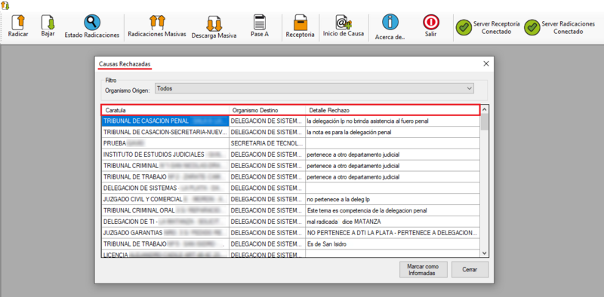
Task: Launch Radicaciones Masivas tool
Action: tap(157, 22)
